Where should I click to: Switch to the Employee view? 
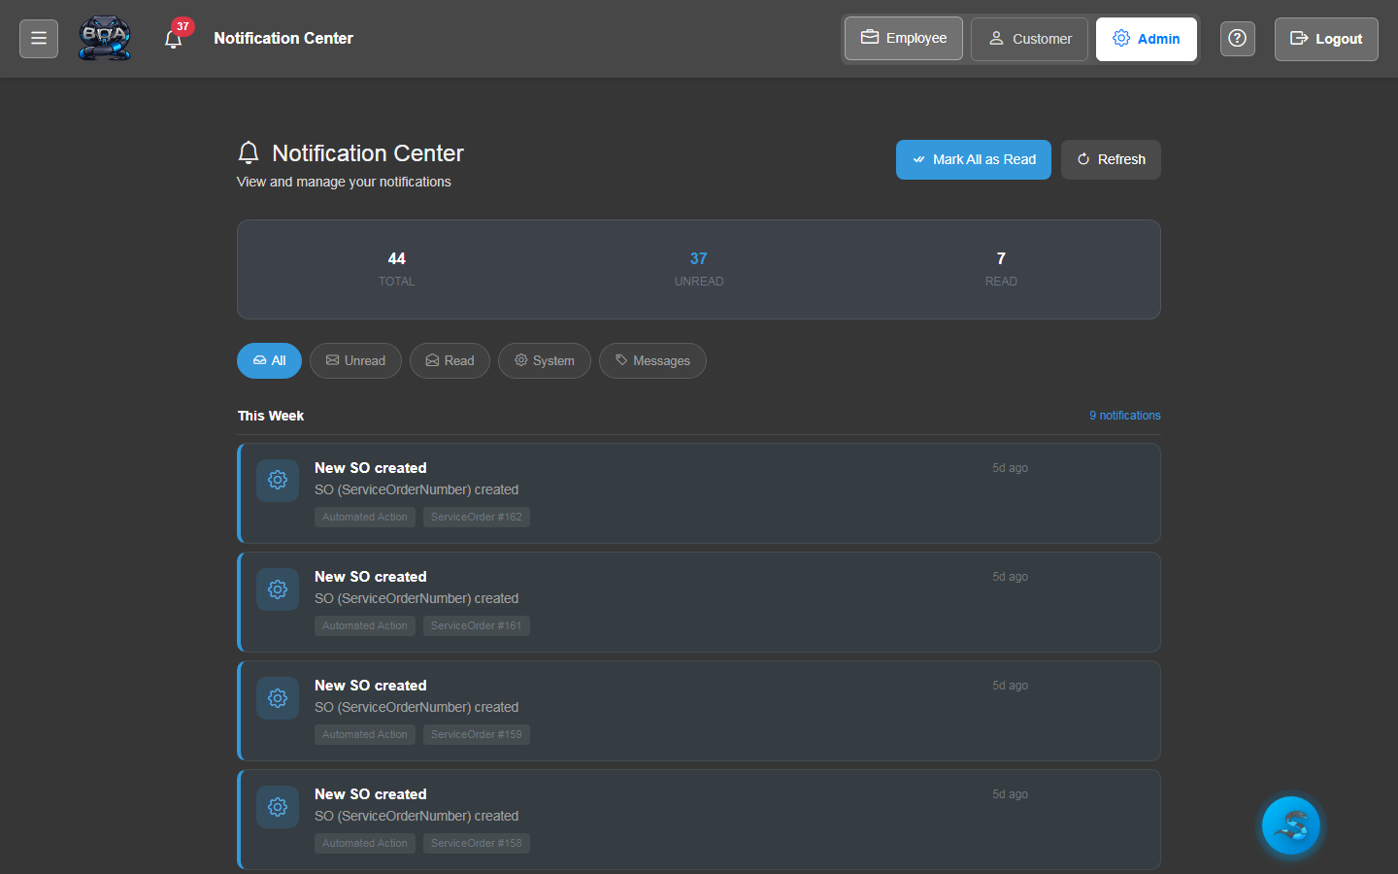pyautogui.click(x=903, y=38)
